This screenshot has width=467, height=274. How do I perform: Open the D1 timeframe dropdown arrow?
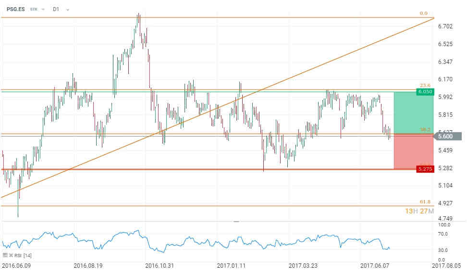(x=67, y=9)
